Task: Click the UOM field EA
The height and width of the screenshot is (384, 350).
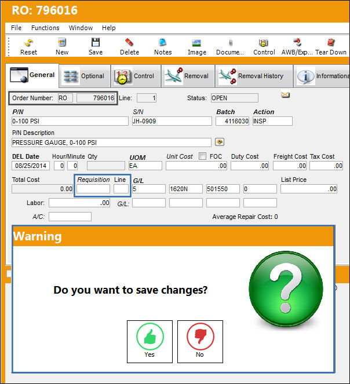Action: [145, 166]
